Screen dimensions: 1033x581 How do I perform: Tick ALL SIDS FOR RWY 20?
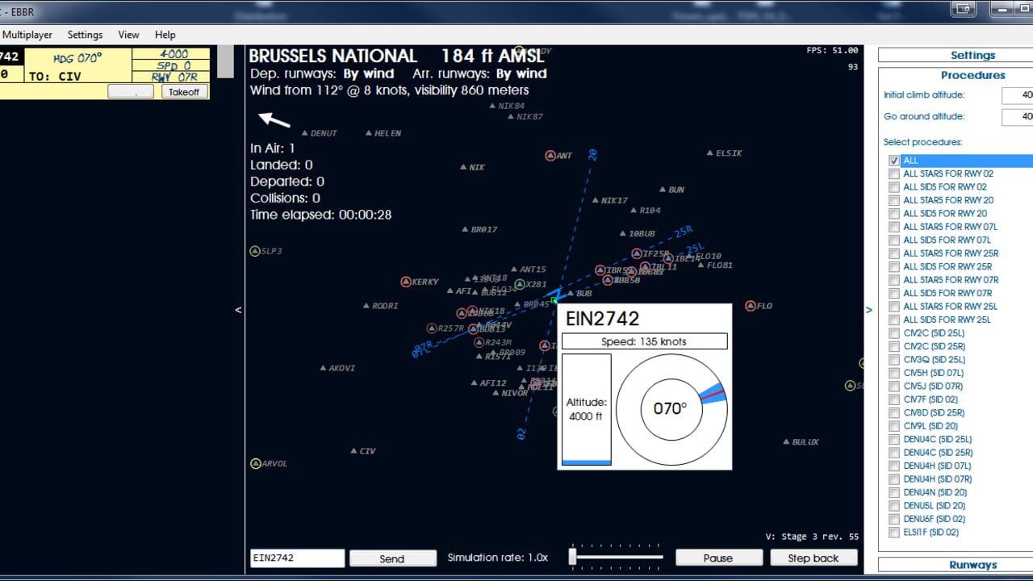coord(894,214)
